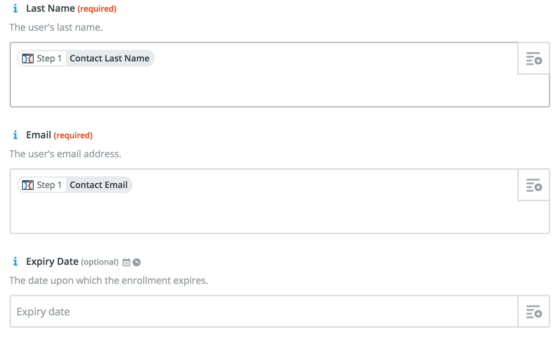
Task: Click the ClickFunnels icon in Email pill
Action: (x=28, y=185)
